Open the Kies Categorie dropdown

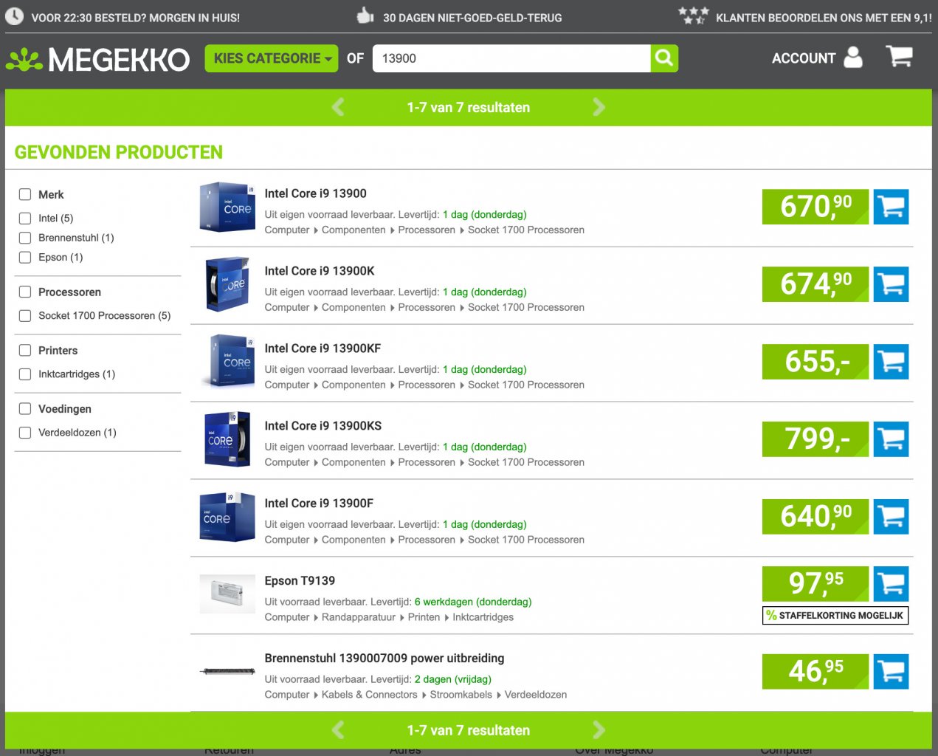272,58
